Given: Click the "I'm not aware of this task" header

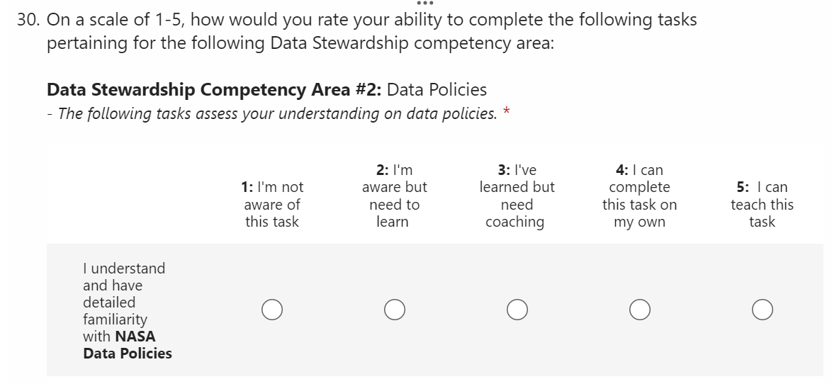Looking at the screenshot, I should [x=272, y=204].
